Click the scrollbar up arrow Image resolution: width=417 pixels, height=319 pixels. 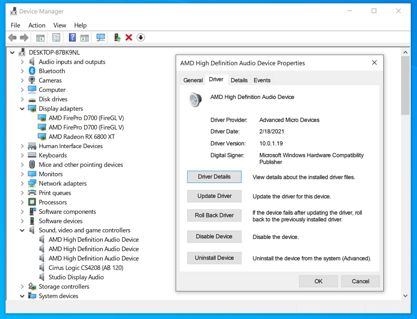[405, 52]
